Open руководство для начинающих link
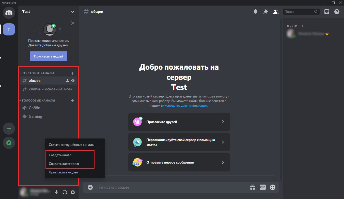Viewport: 344px width, 199px height. coord(184,106)
